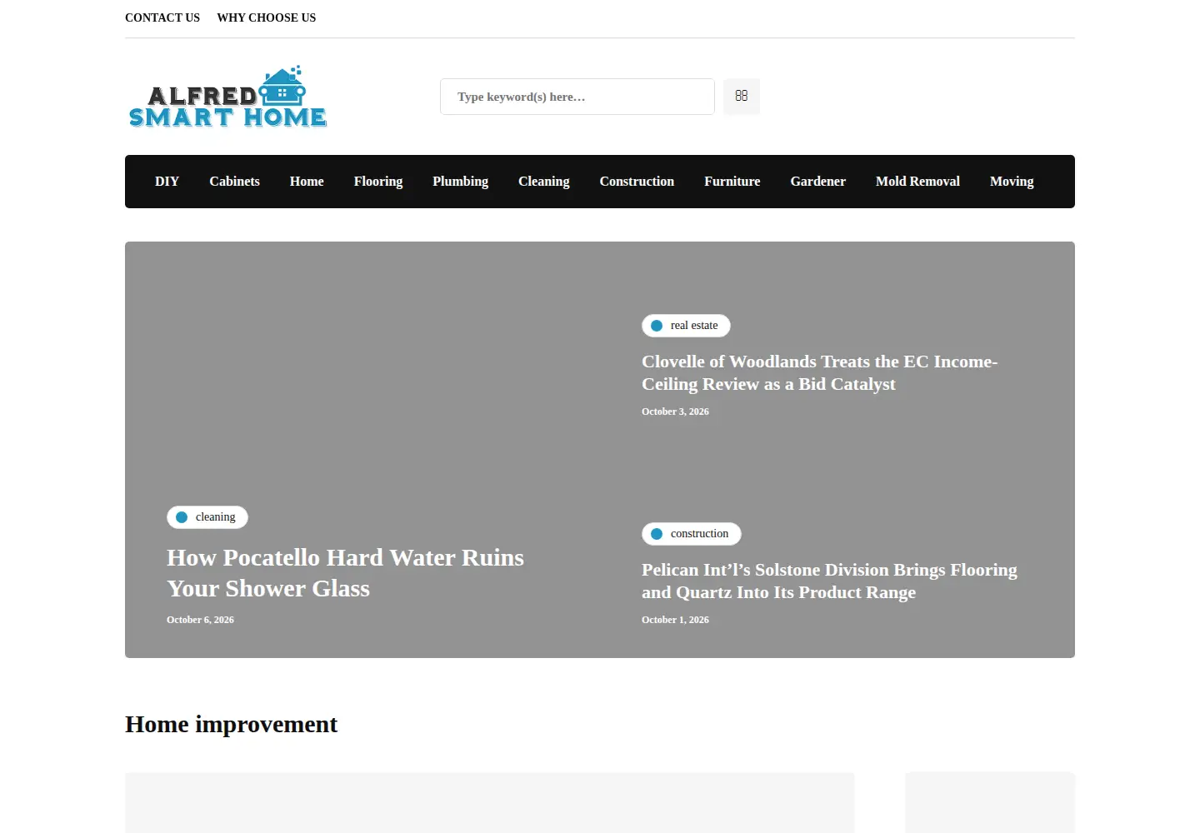Click the Alfred Smart Home logo
Image resolution: width=1200 pixels, height=833 pixels.
point(227,97)
